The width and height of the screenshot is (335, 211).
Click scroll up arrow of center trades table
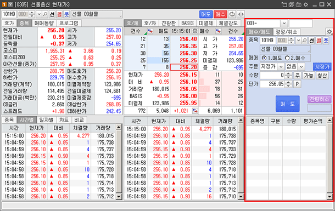[x=241, y=121]
